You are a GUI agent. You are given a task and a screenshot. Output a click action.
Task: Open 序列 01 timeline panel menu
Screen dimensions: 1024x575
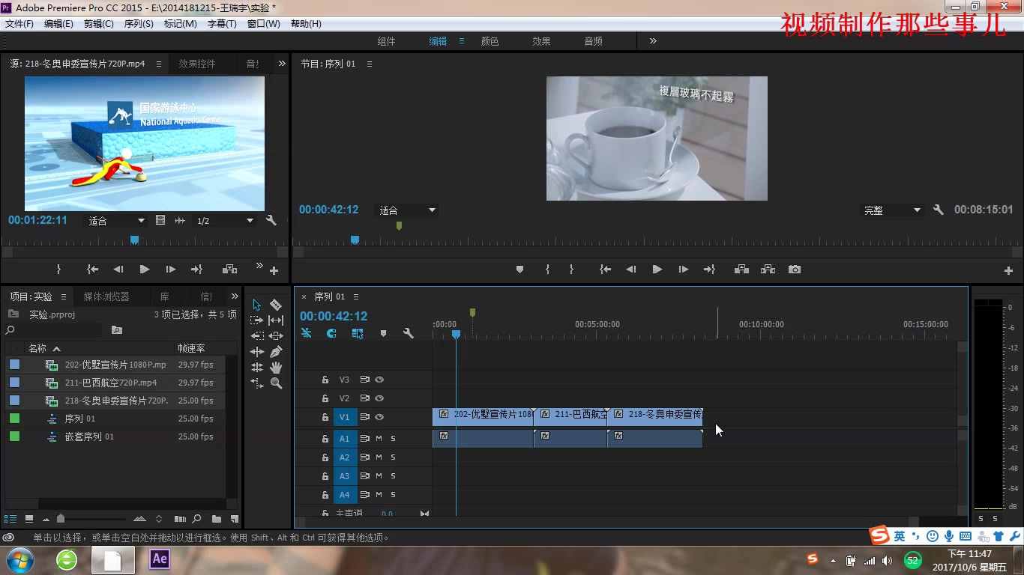pyautogui.click(x=356, y=296)
